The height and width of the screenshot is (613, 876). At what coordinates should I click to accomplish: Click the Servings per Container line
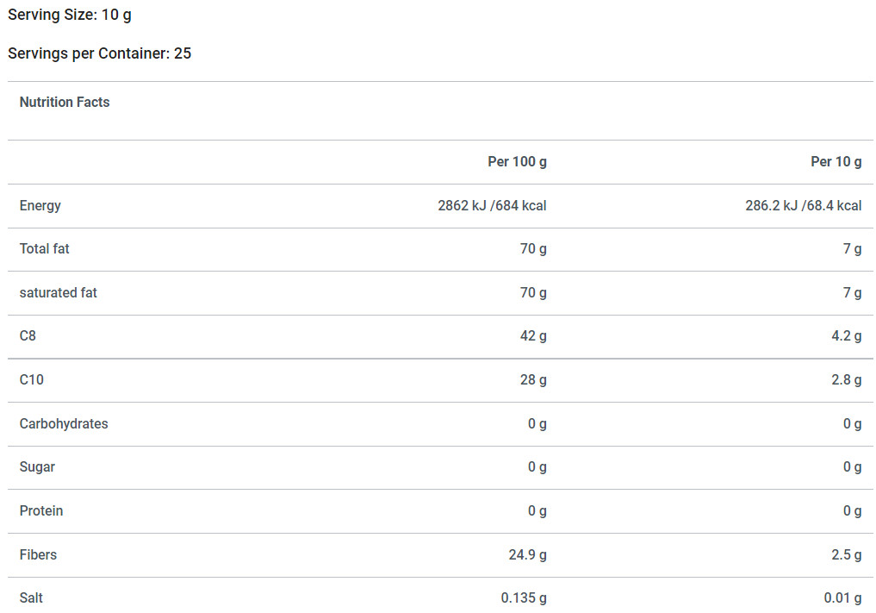(x=99, y=53)
